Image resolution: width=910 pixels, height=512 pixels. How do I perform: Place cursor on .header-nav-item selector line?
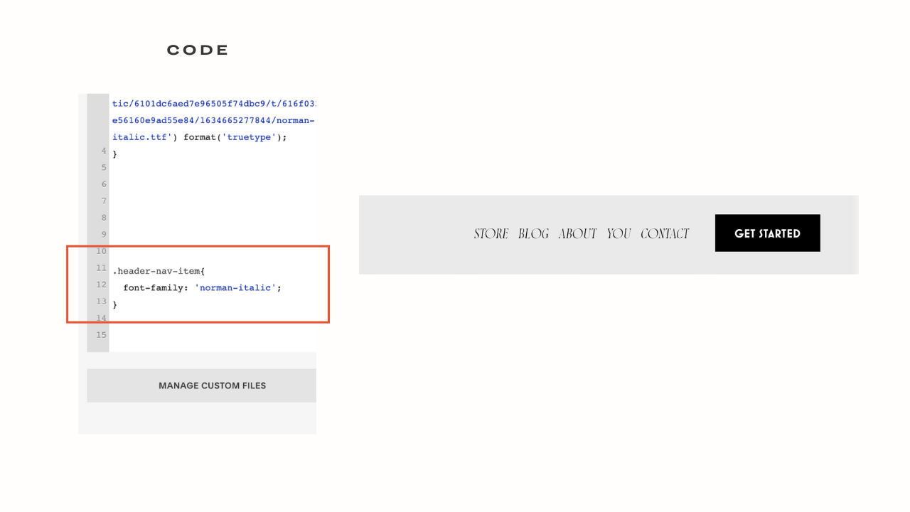point(159,271)
